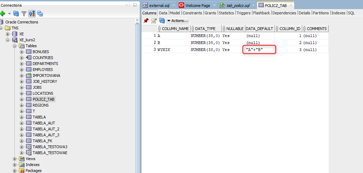The height and width of the screenshot is (173, 363).
Task: Open the tab_policz.sql editor tab
Action: coord(236,5)
